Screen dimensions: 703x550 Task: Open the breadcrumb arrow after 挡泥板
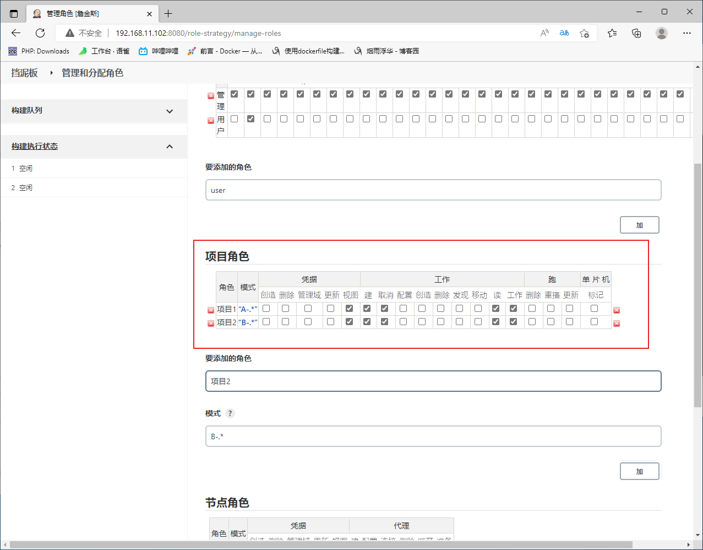(51, 73)
